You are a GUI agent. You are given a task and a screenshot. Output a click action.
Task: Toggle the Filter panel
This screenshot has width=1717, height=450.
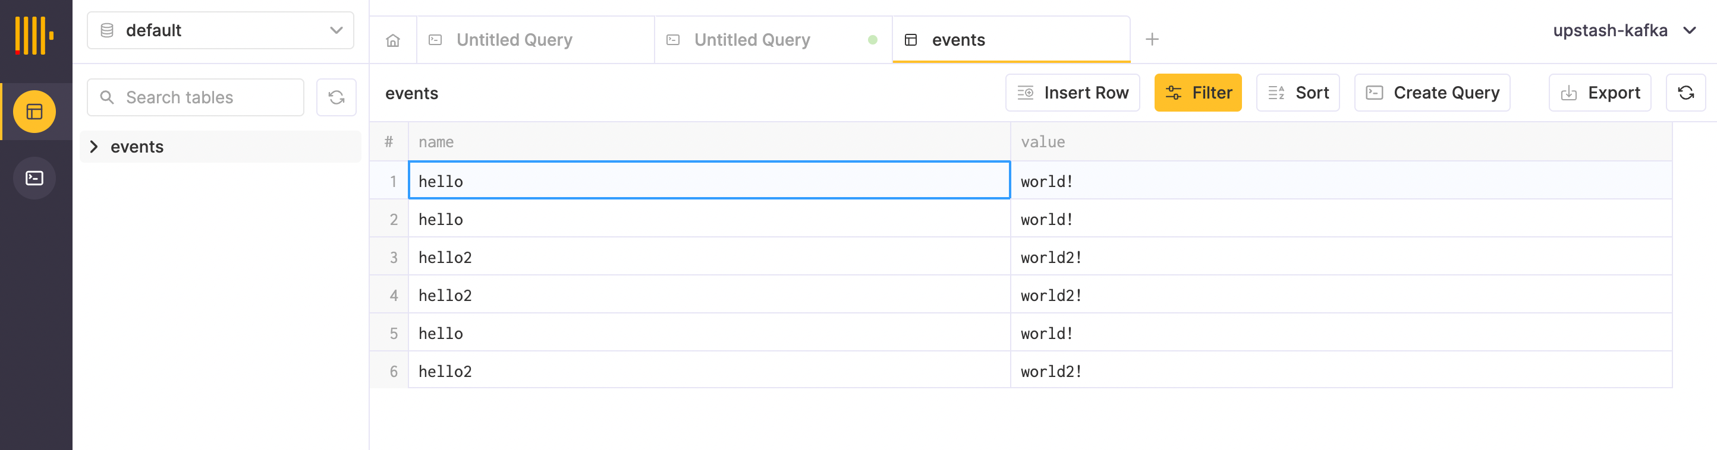(x=1197, y=93)
